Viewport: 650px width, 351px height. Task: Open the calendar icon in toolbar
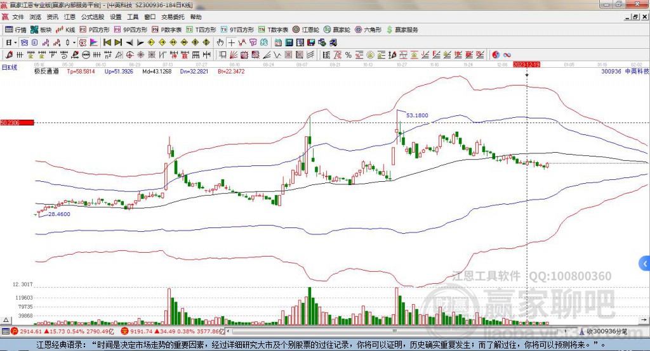point(278,42)
